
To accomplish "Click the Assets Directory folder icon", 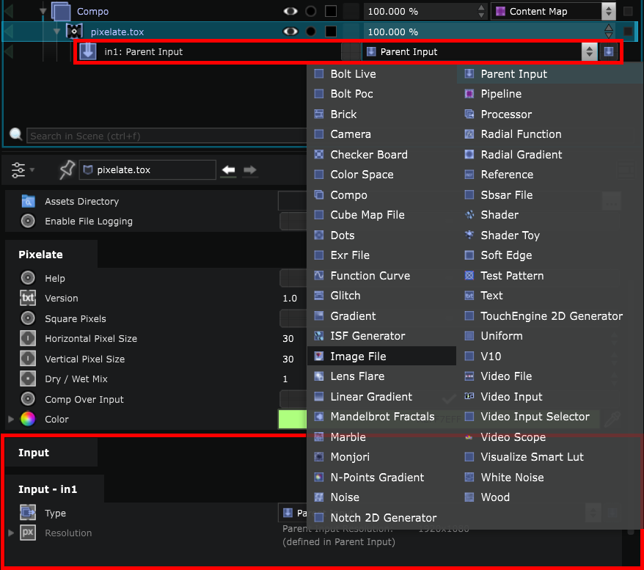I will pos(28,201).
